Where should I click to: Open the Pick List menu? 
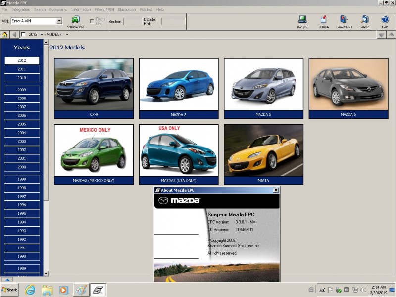(146, 9)
